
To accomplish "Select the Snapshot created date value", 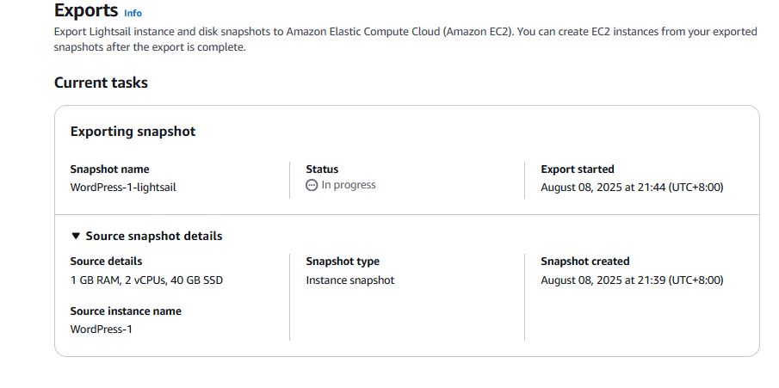I will 632,280.
